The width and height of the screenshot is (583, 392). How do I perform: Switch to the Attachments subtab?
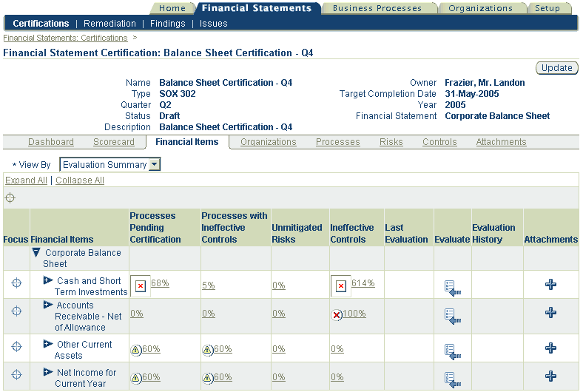501,142
